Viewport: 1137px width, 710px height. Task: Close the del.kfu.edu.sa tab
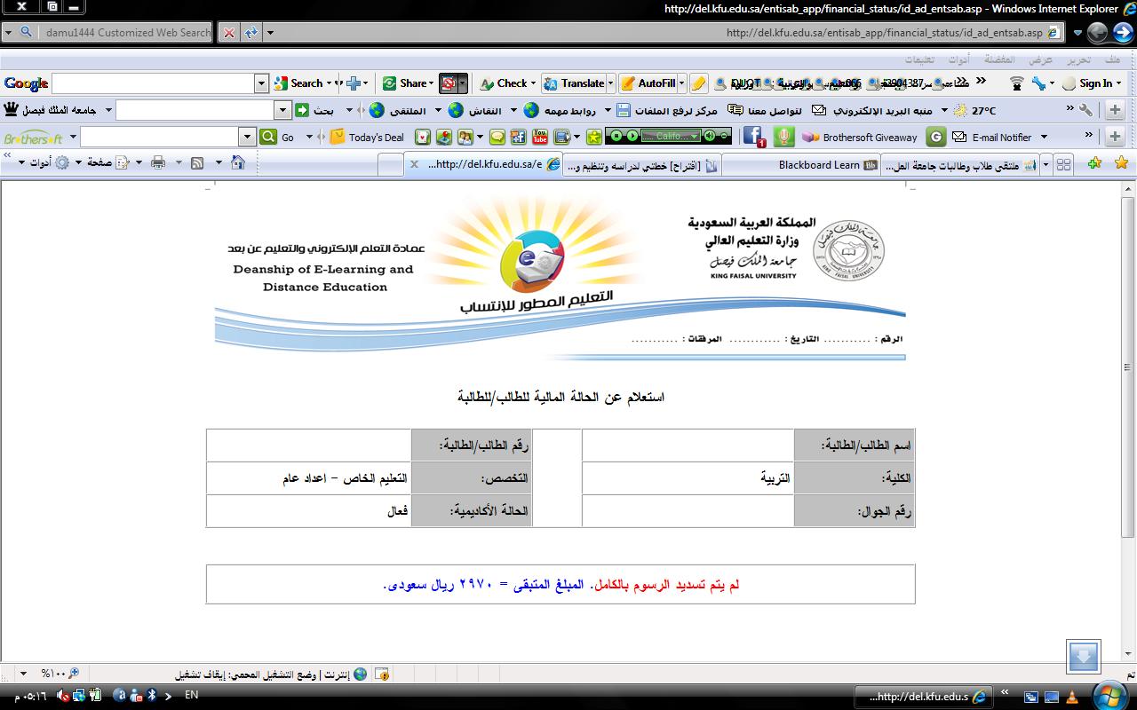[415, 165]
